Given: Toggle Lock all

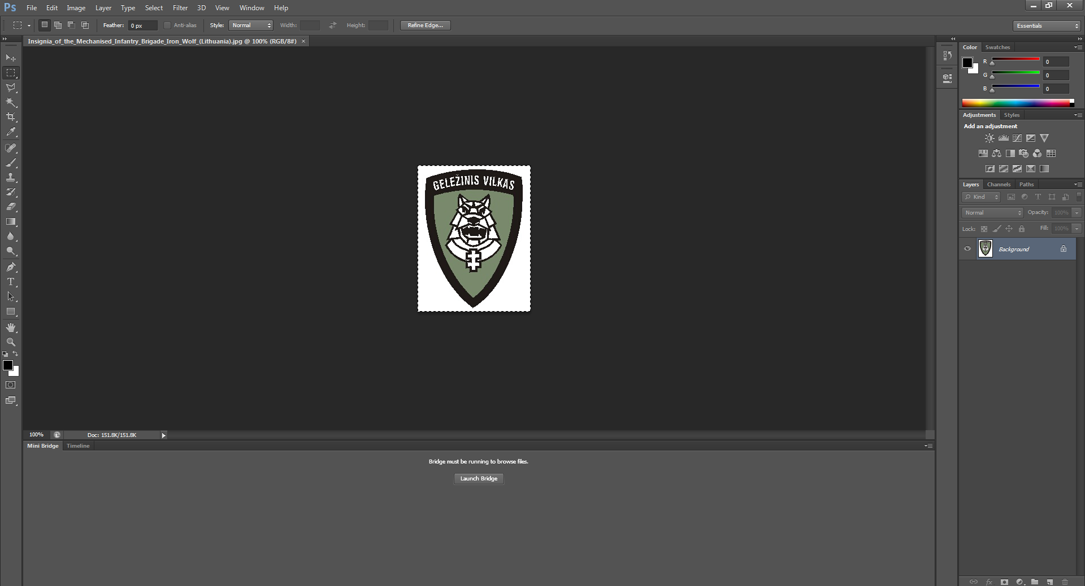Looking at the screenshot, I should pyautogui.click(x=1022, y=229).
